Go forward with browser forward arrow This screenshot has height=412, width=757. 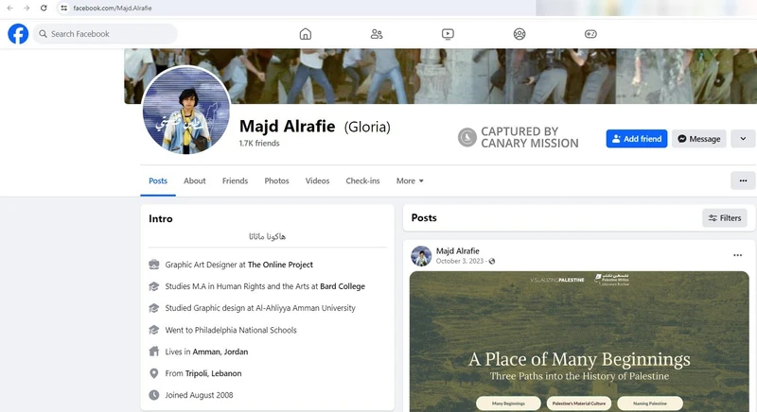pyautogui.click(x=26, y=8)
